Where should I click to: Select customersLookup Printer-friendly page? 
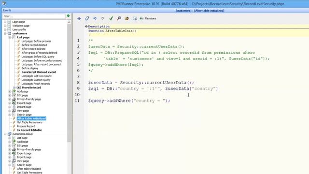(x=29, y=149)
